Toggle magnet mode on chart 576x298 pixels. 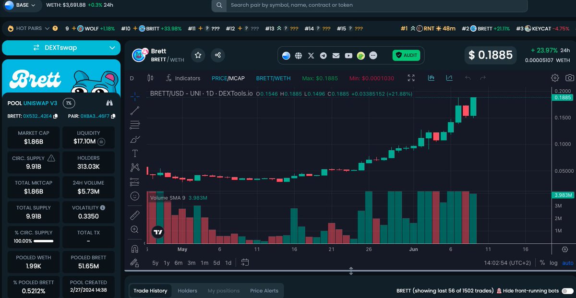click(135, 249)
